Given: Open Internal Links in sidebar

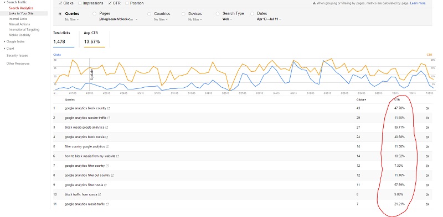Looking at the screenshot, I should click(x=18, y=19).
